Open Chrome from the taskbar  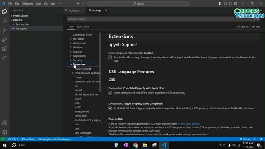coord(135,145)
